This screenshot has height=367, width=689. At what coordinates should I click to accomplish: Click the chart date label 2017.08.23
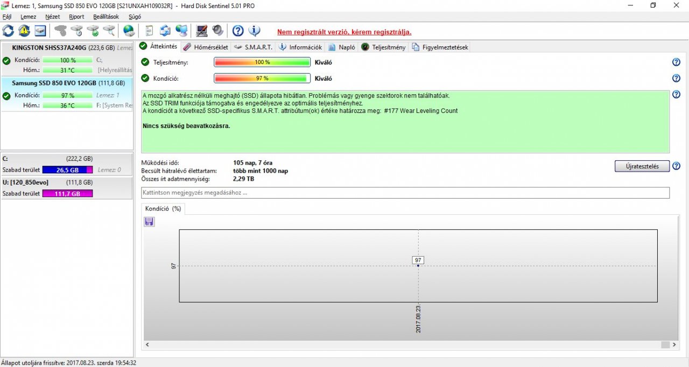tap(418, 320)
